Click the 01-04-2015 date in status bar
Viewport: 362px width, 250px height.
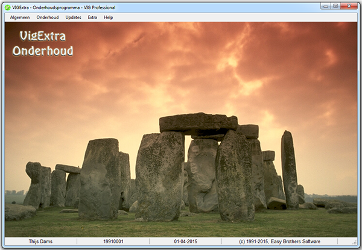185,242
